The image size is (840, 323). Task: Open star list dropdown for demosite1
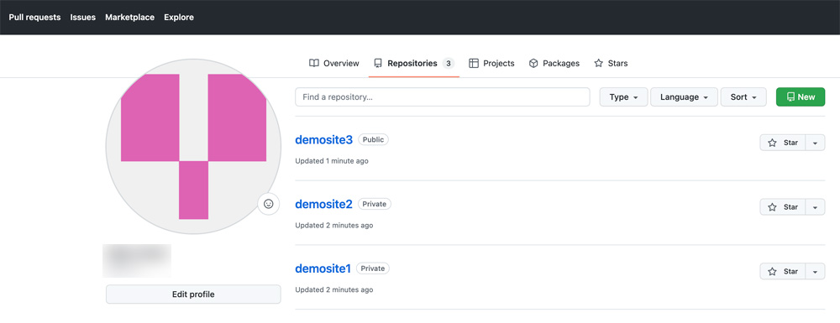[816, 272]
